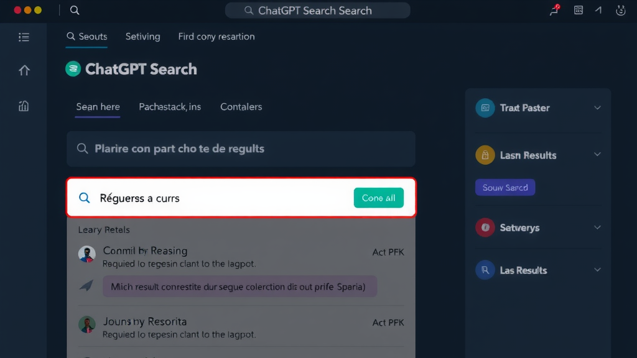The width and height of the screenshot is (637, 358).
Task: Select the Contalers tab
Action: (x=241, y=107)
